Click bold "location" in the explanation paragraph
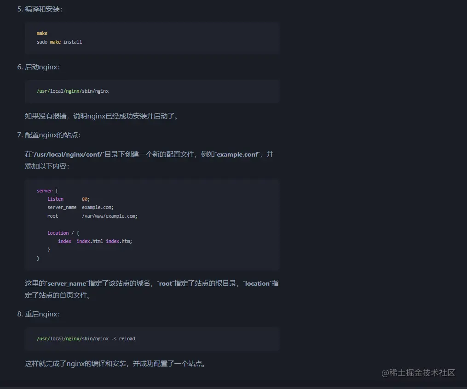The image size is (467, 389). [257, 283]
